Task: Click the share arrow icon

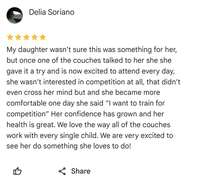Action: point(62,171)
